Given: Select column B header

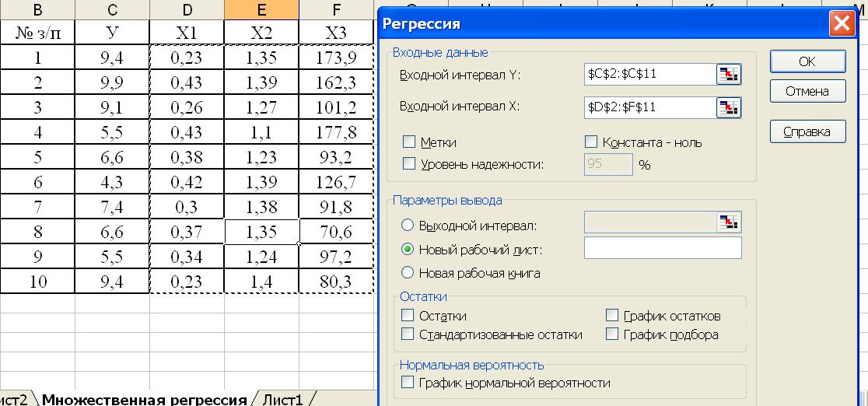Looking at the screenshot, I should pos(37,9).
